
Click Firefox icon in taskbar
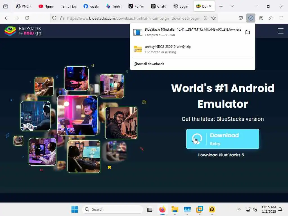162,209
